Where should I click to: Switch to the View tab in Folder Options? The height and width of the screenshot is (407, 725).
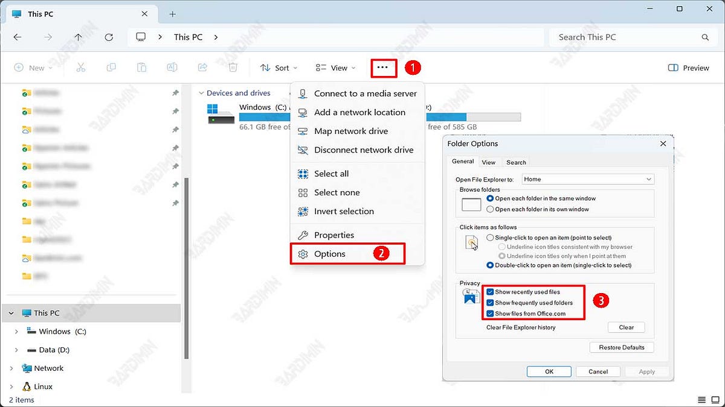489,162
